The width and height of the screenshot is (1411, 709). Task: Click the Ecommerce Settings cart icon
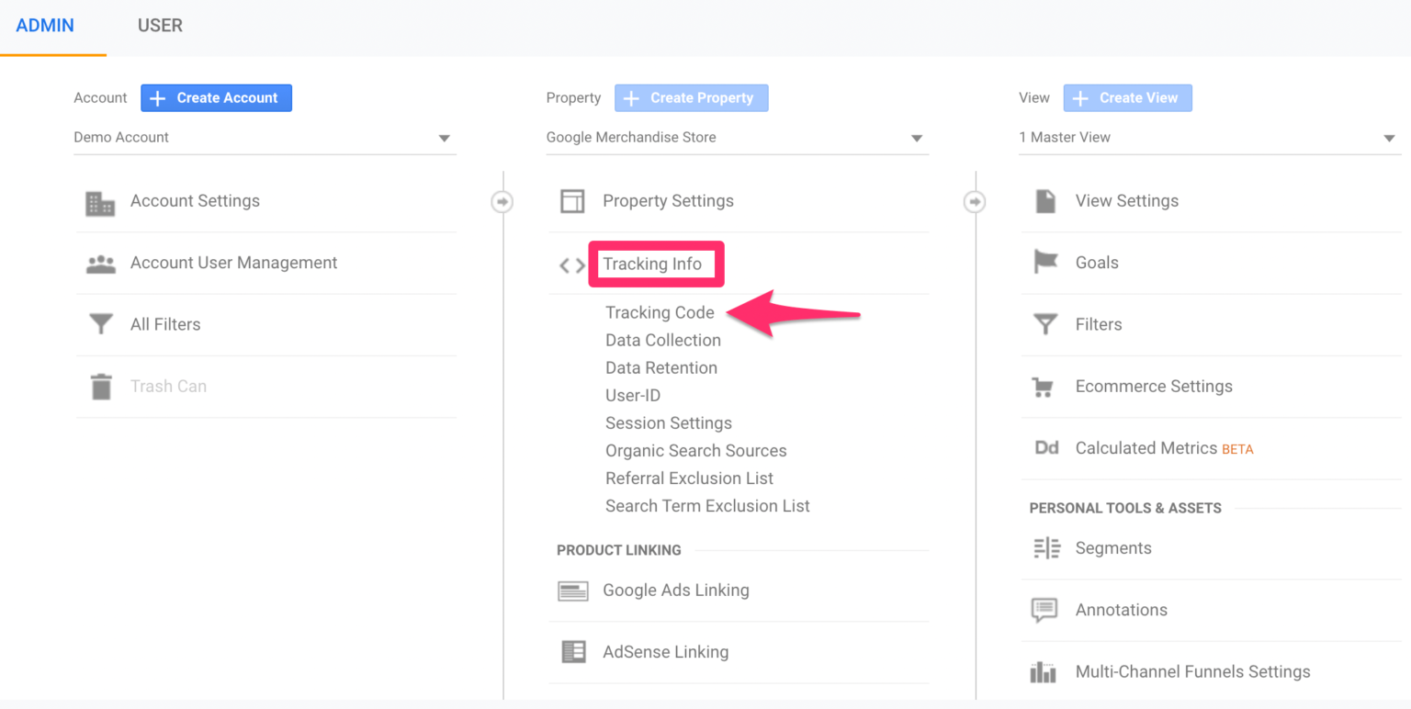coord(1044,387)
